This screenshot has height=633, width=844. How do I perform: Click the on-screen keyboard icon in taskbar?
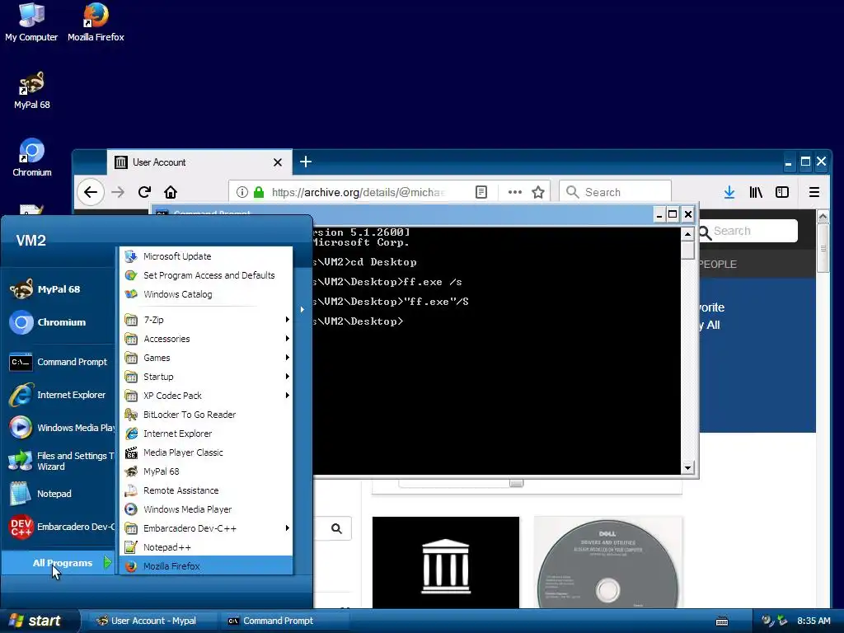(722, 621)
